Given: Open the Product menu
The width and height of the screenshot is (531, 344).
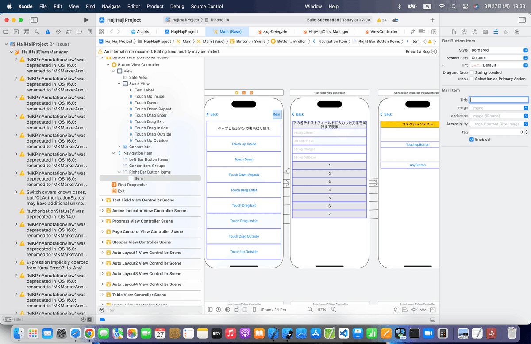Looking at the screenshot, I should tap(155, 6).
